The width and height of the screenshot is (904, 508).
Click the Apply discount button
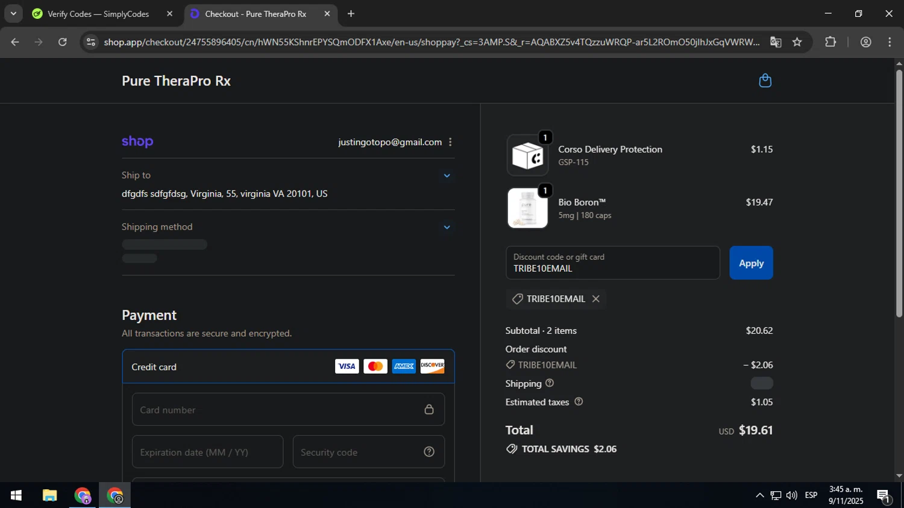751,263
